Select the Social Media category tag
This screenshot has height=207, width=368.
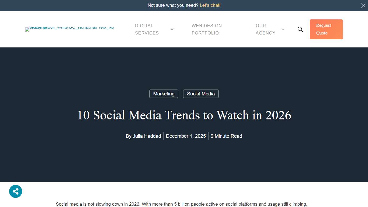(201, 94)
